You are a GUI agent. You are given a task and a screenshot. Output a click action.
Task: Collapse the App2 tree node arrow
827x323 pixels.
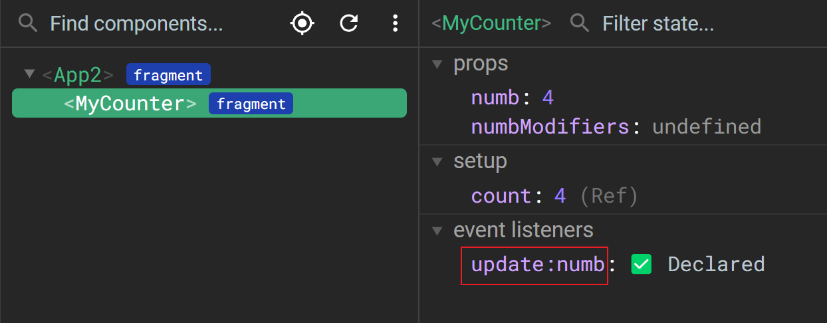coord(29,73)
